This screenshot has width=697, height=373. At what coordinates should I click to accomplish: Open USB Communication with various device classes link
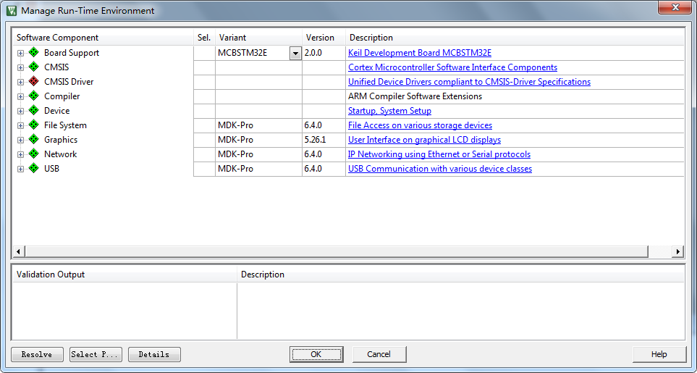coord(440,169)
